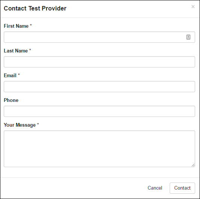Click the First Name label
This screenshot has height=199, width=200.
[16, 26]
